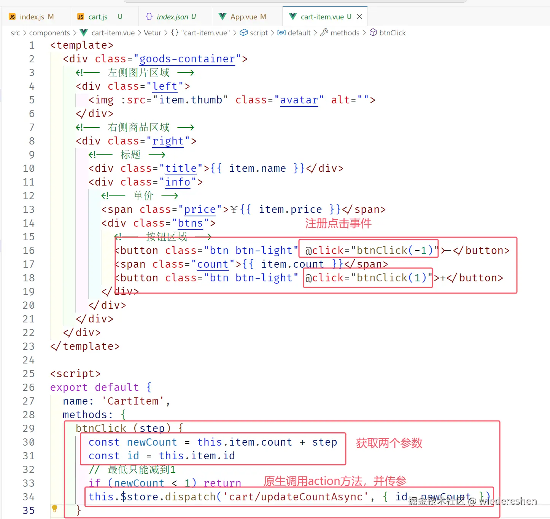Viewport: 550px width, 519px height.
Task: Click 'cart/updateCountAsync' string on line 34
Action: point(296,497)
